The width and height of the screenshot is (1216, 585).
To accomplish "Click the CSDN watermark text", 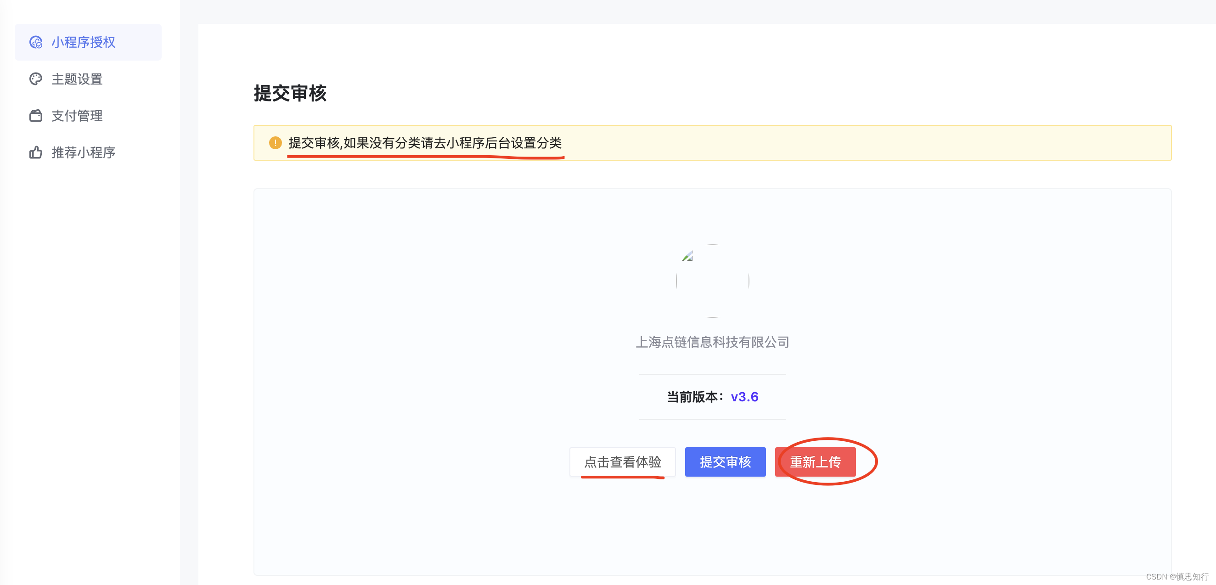I will point(1177,576).
